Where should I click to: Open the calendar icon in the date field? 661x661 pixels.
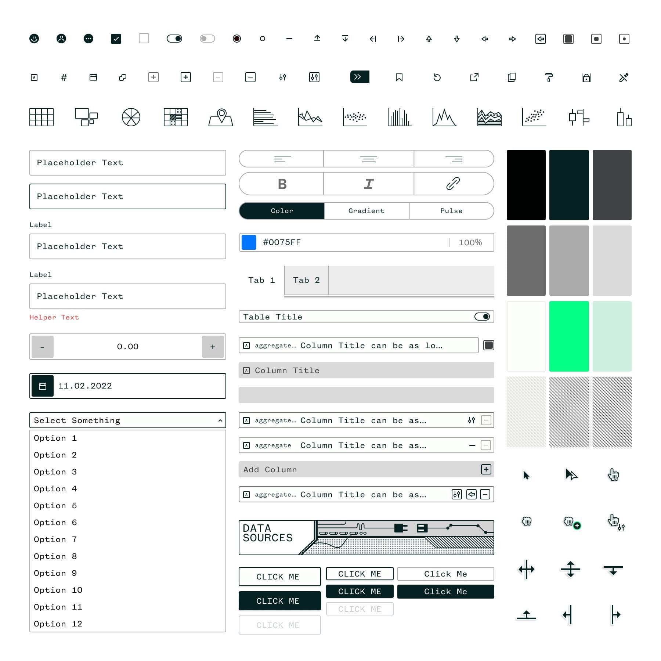click(x=42, y=386)
